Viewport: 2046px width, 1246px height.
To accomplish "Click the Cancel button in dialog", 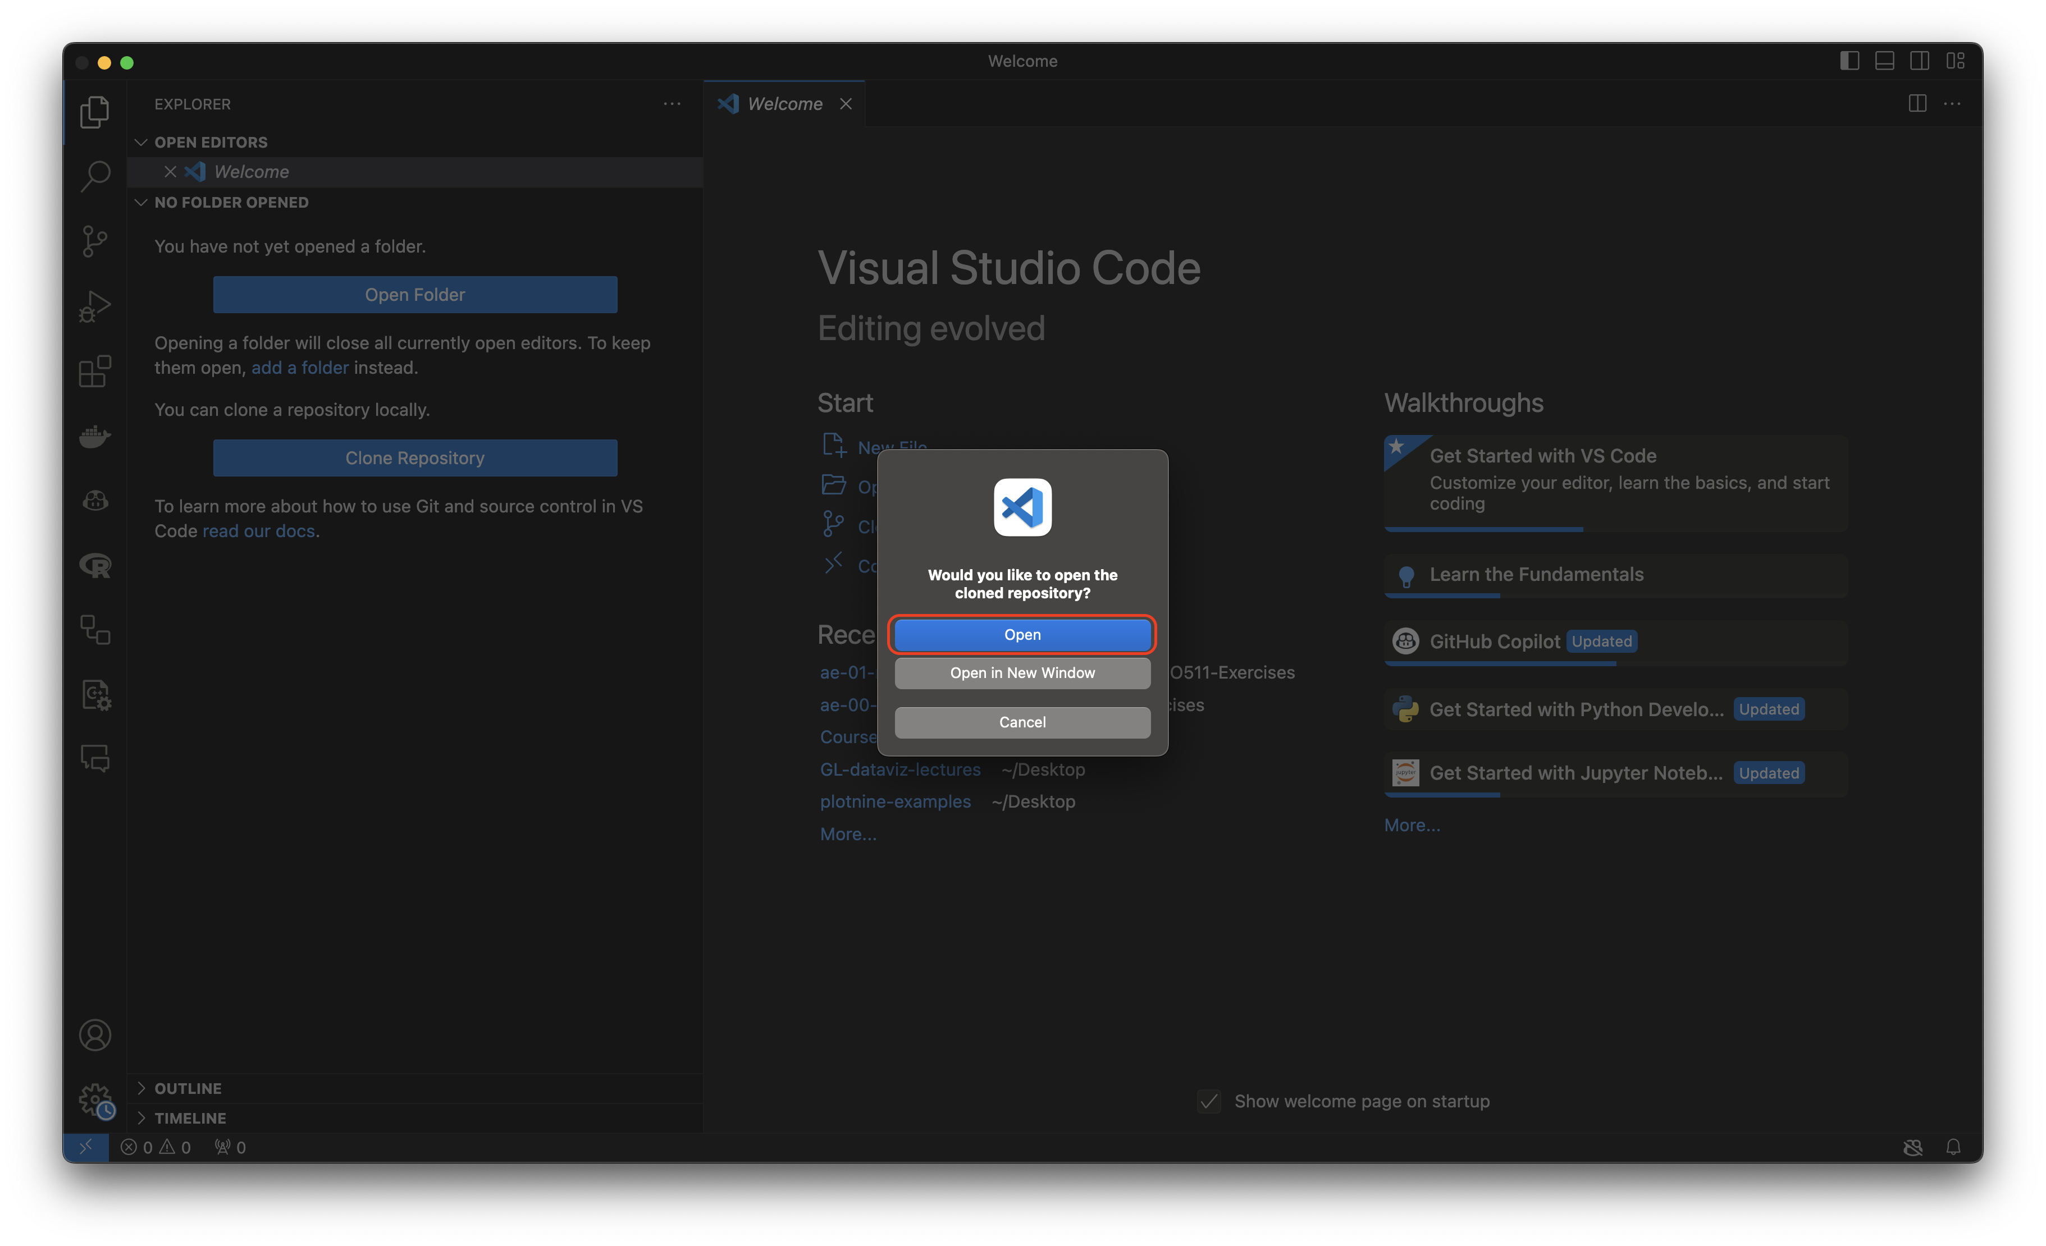I will [x=1022, y=722].
